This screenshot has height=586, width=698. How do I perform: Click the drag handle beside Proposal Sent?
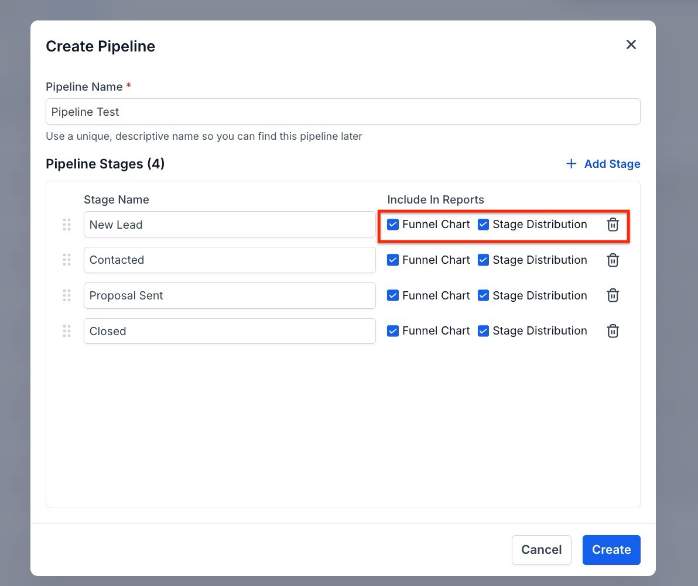[x=67, y=295]
